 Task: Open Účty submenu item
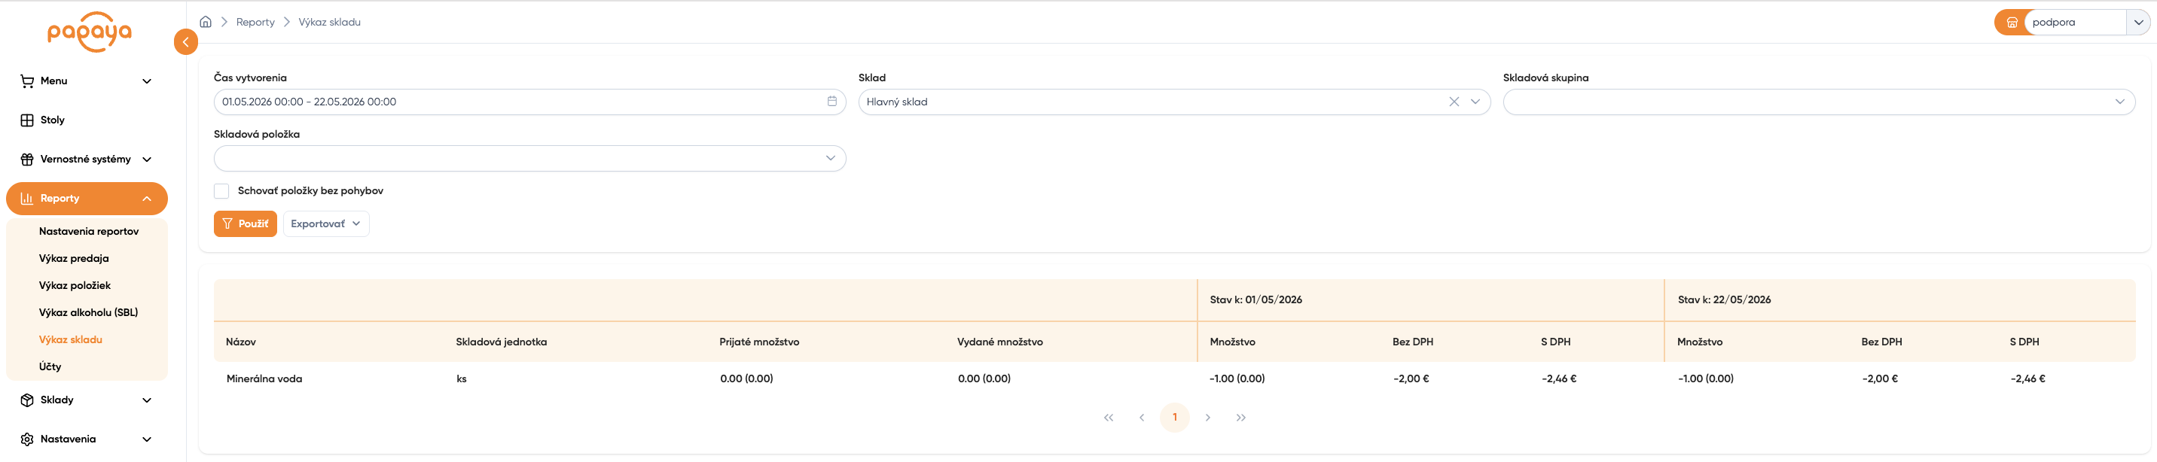pyautogui.click(x=50, y=366)
